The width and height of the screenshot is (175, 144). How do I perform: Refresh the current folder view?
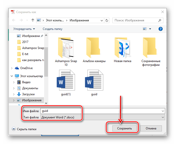(x=107, y=20)
